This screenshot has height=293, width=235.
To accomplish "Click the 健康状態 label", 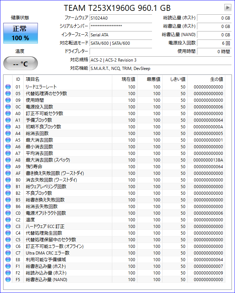I will coord(20,18).
